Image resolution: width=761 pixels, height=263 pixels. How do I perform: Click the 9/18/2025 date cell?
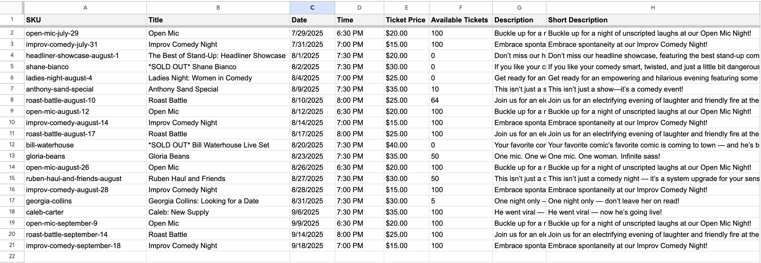pos(312,246)
